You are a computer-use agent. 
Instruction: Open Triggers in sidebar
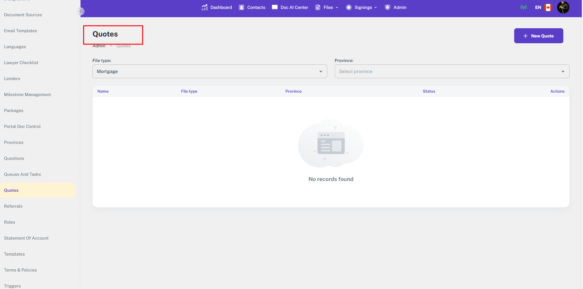click(x=12, y=286)
